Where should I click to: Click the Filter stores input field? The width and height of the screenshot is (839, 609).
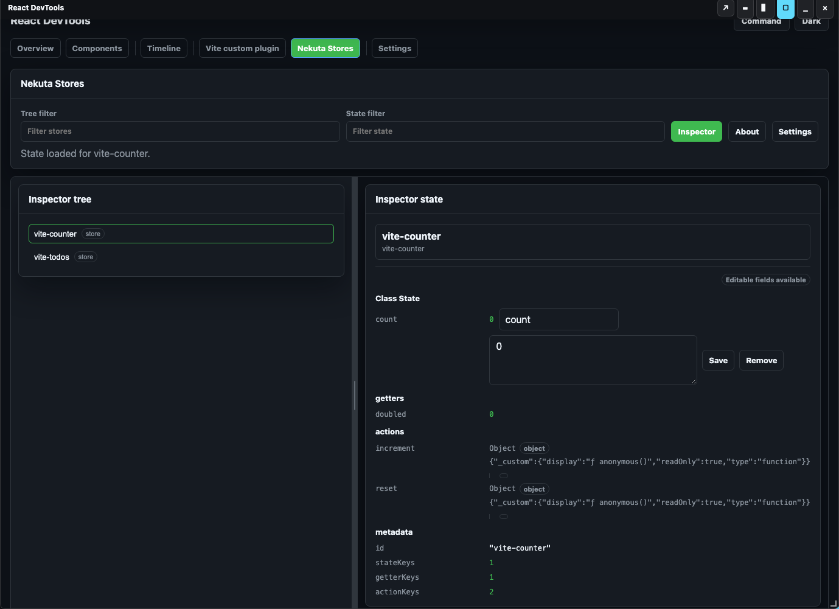click(x=180, y=131)
